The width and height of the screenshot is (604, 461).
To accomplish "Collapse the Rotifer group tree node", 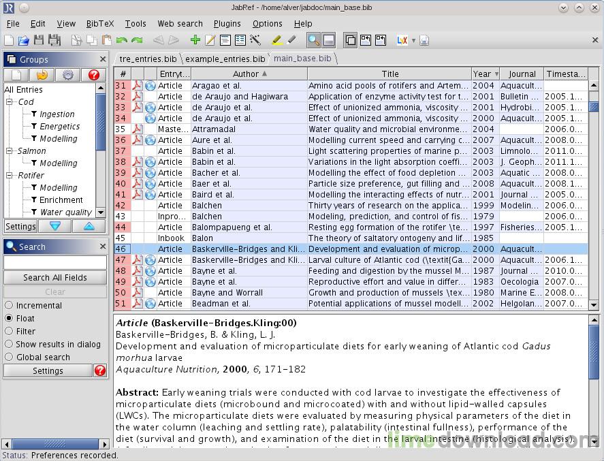I will click(x=10, y=175).
